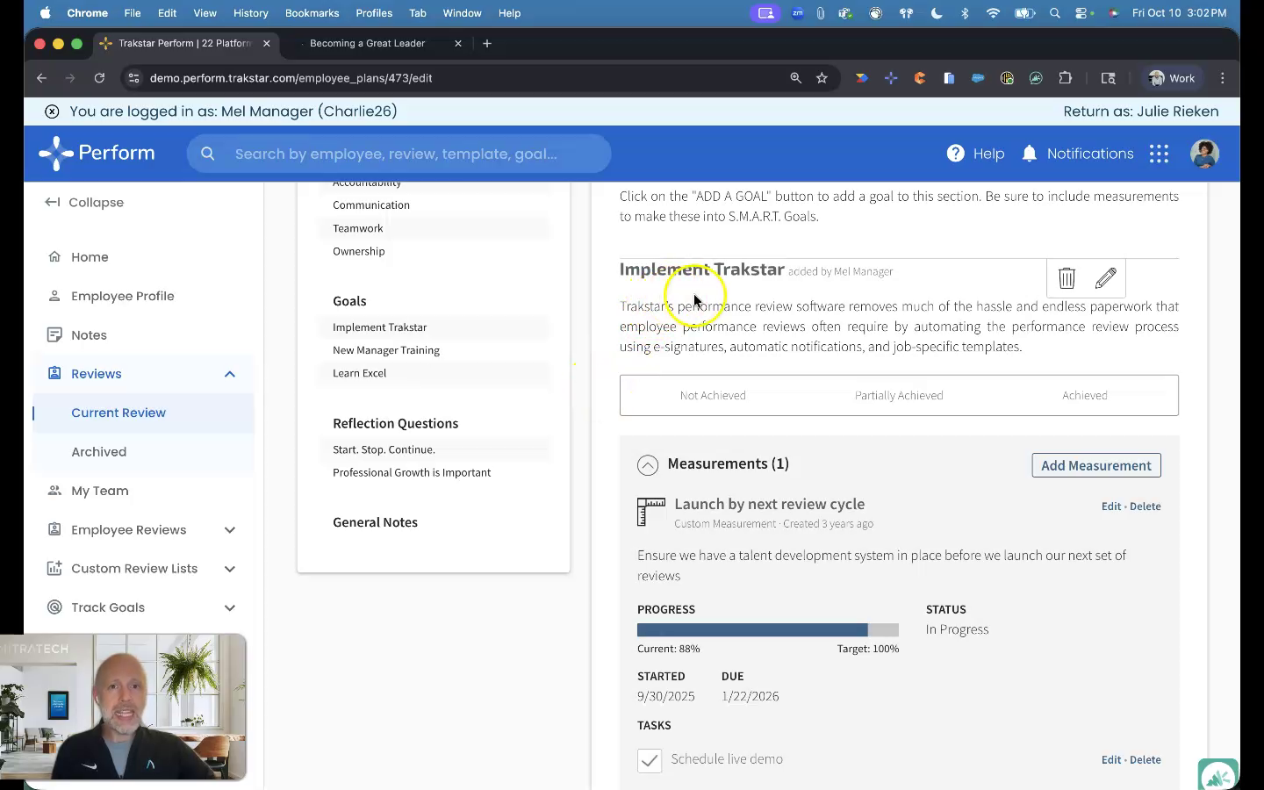Switch to the Trakstar Perform browser tab

tap(184, 43)
